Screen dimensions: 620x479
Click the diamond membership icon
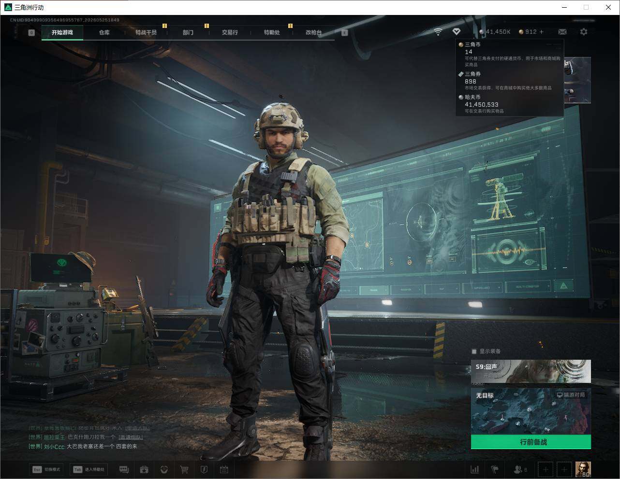[x=457, y=32]
